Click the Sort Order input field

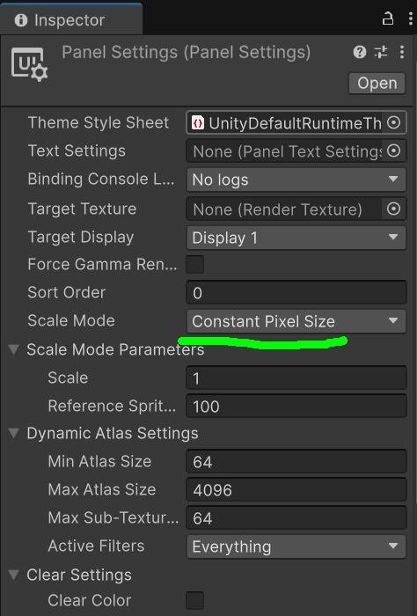pyautogui.click(x=296, y=293)
